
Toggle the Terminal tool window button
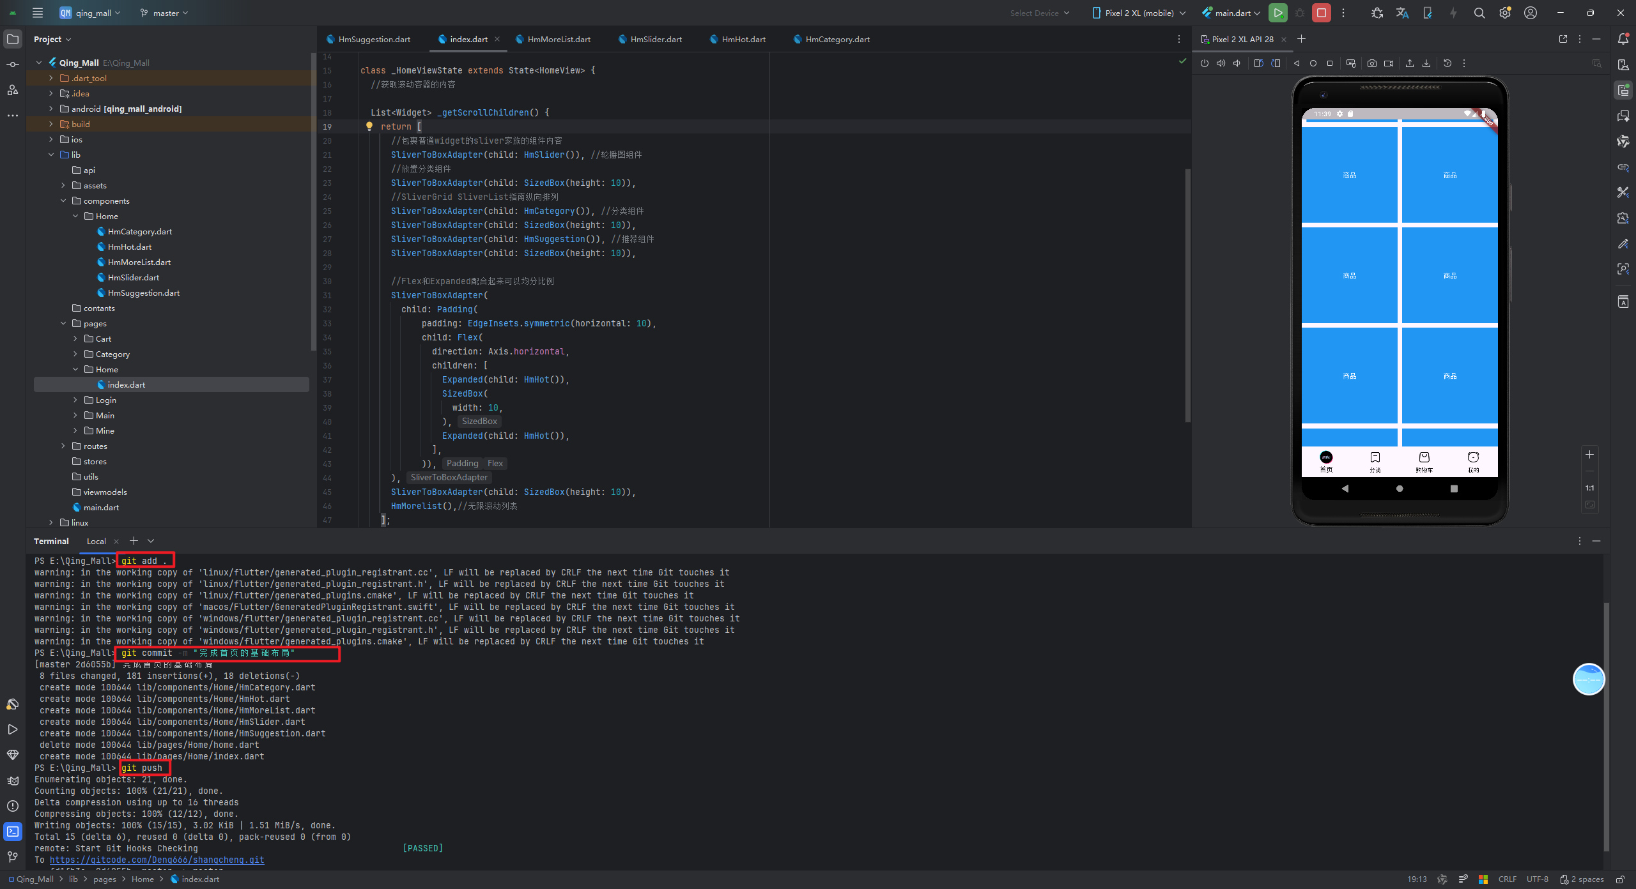tap(13, 832)
